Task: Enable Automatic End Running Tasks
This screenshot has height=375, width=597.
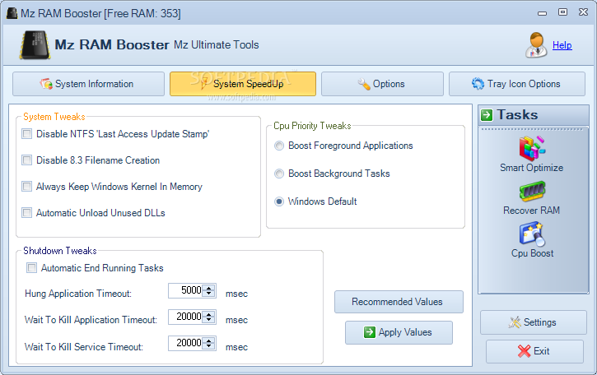Action: tap(31, 268)
